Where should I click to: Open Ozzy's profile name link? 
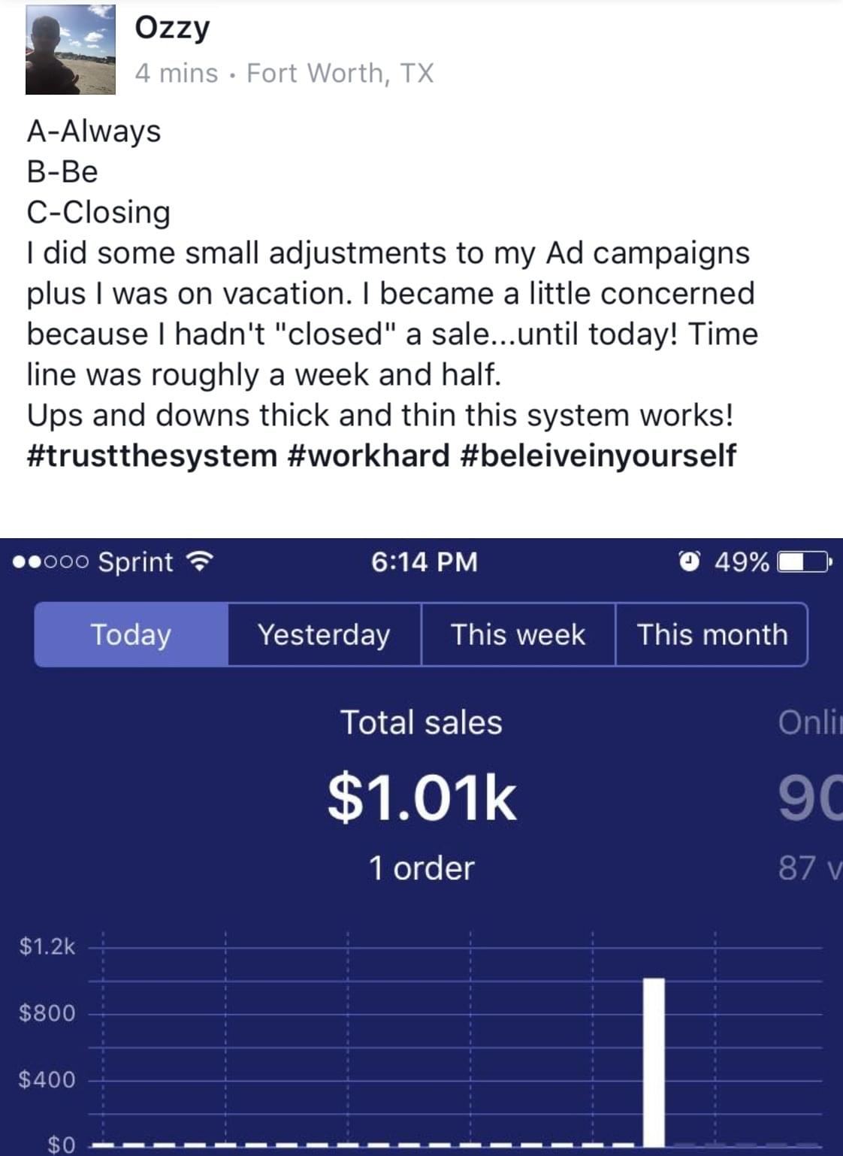(x=172, y=28)
